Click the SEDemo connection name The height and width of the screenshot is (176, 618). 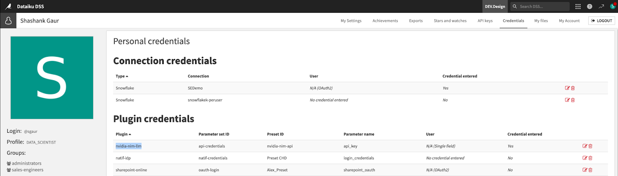(x=195, y=88)
